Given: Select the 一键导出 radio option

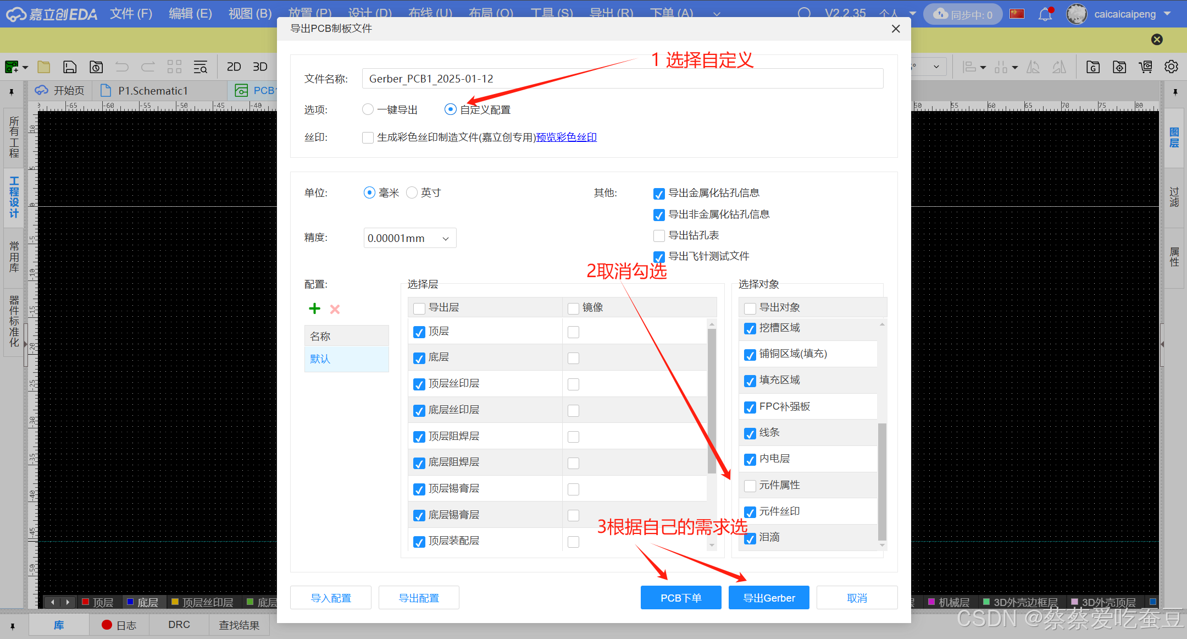Looking at the screenshot, I should 368,109.
